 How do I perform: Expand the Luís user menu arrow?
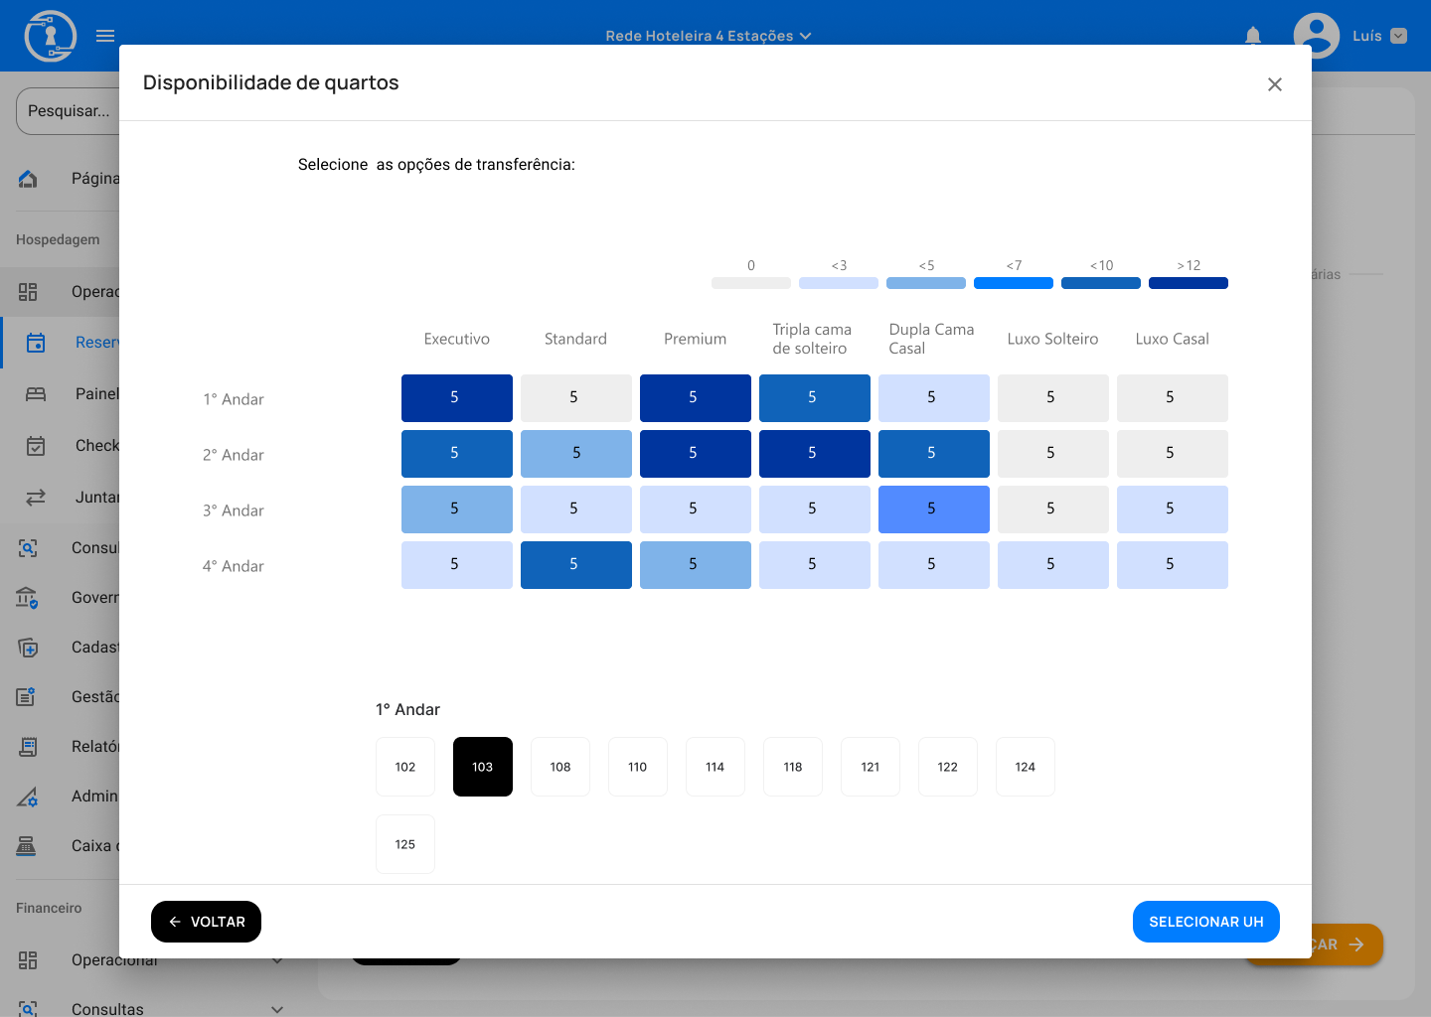pos(1398,36)
